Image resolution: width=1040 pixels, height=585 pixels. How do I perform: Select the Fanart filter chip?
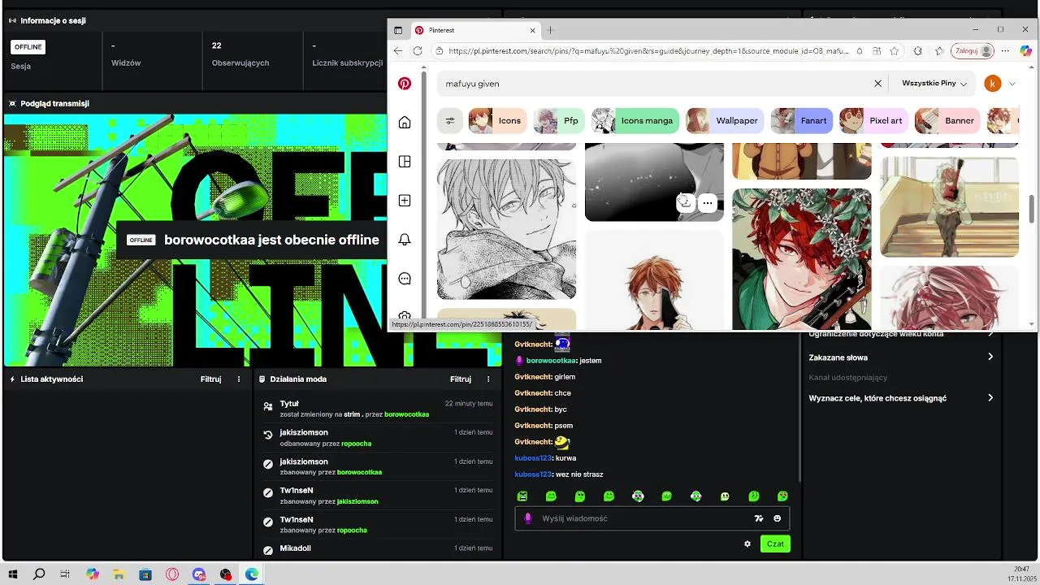point(800,121)
